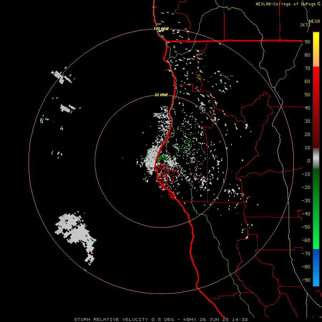Screen dimensions: 322x322
Task: Select the 20 value on velocity scale
Action: [x=307, y=134]
